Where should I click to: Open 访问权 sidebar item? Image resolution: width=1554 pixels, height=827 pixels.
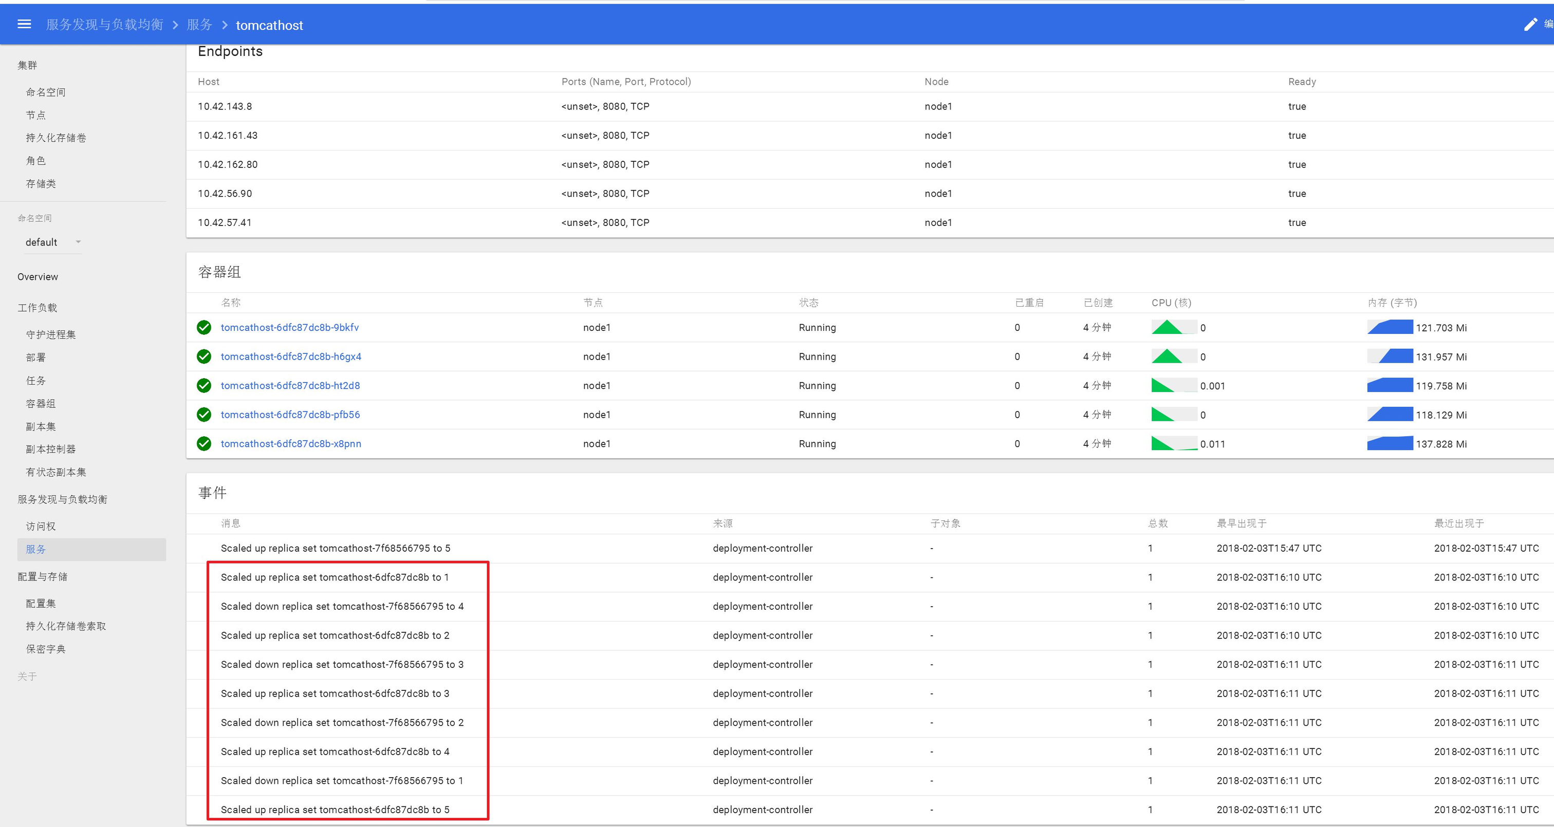pos(41,526)
